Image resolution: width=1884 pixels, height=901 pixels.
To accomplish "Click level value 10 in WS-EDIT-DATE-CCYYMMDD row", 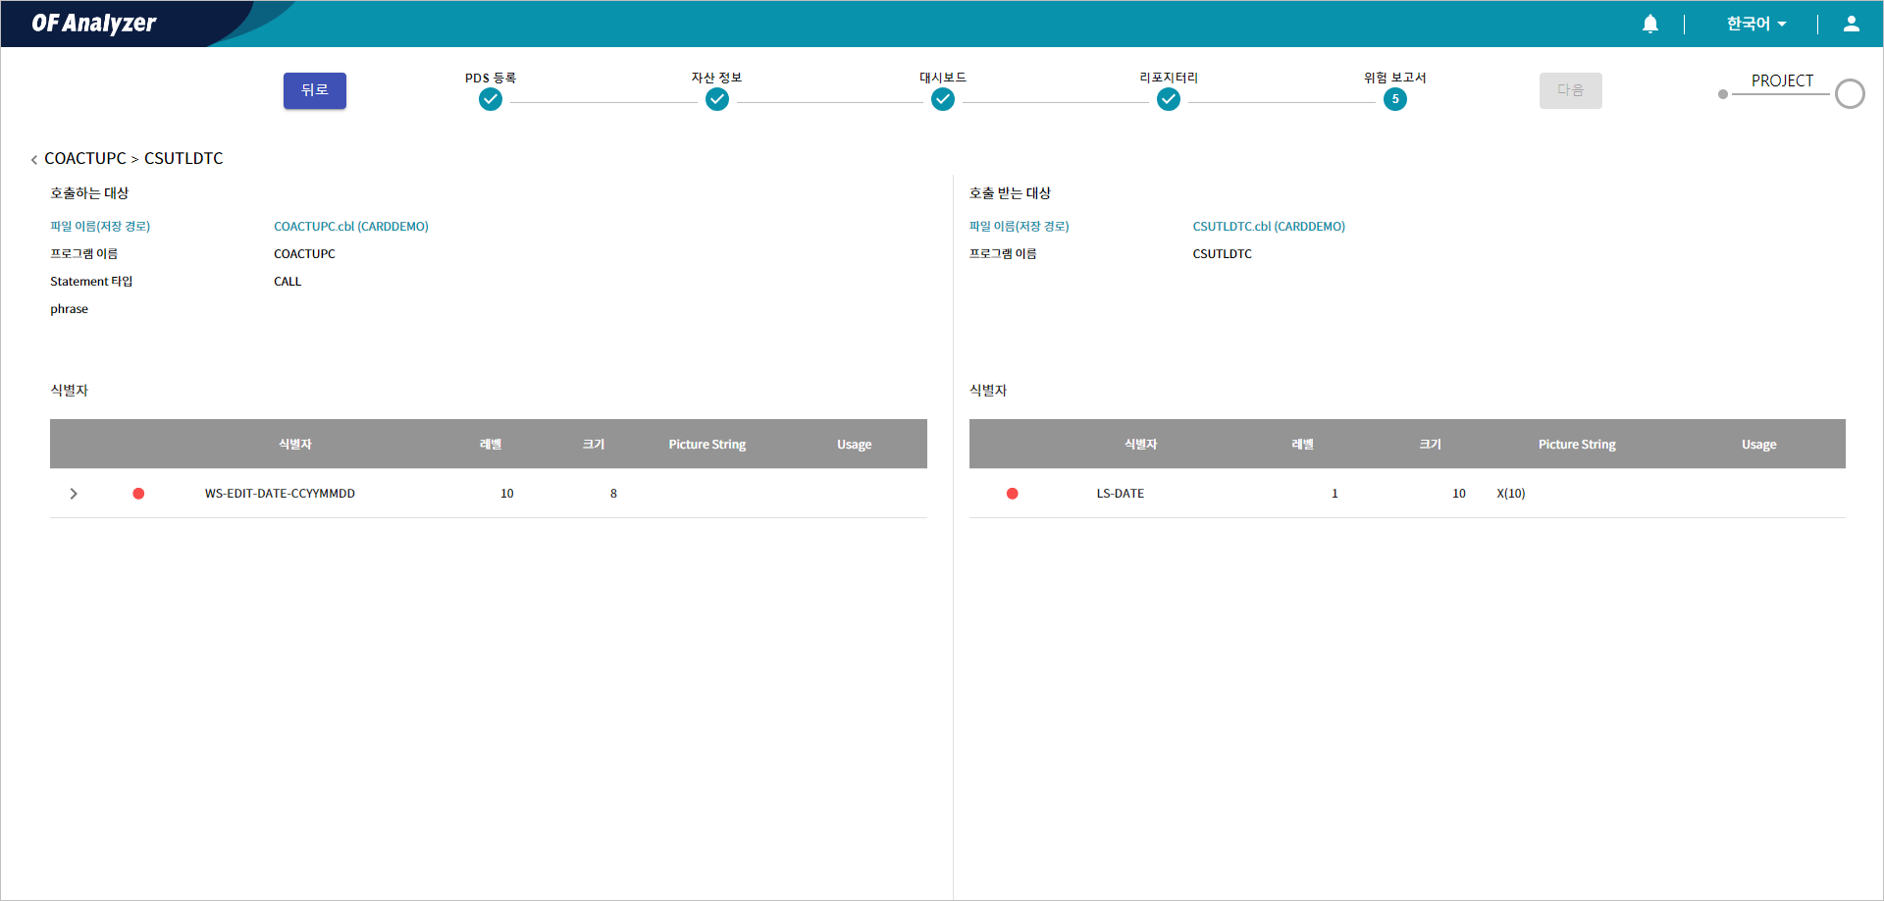I will click(507, 494).
